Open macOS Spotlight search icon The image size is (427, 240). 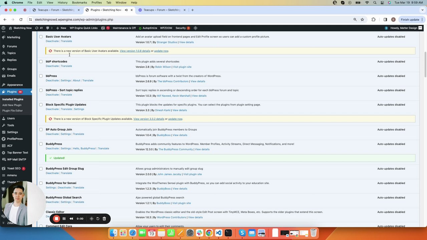374,3
